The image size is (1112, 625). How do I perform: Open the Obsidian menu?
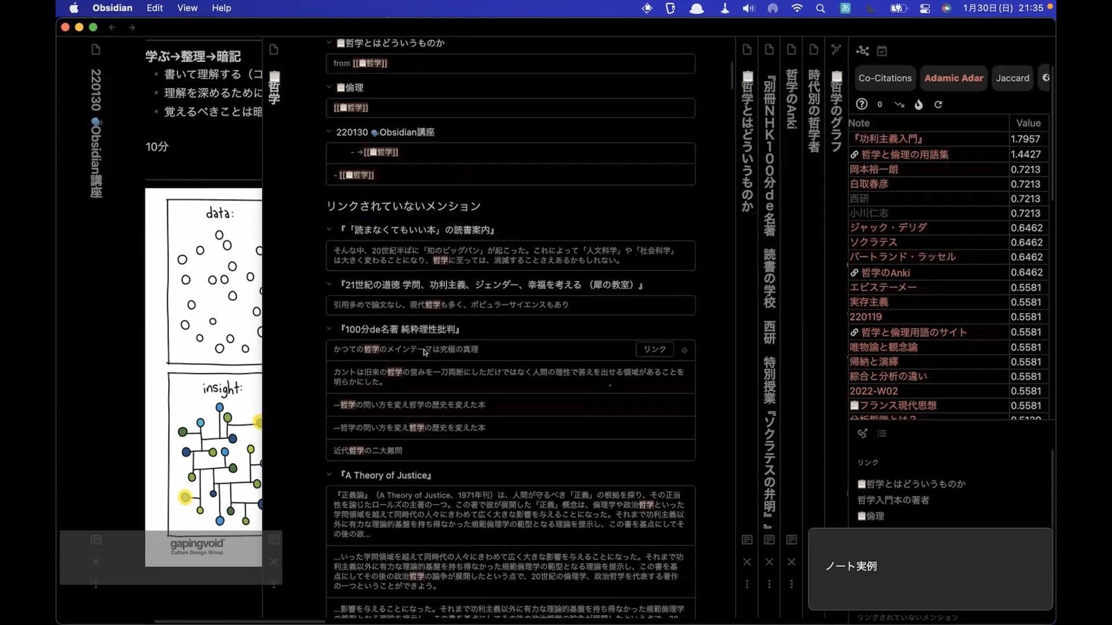pos(112,8)
